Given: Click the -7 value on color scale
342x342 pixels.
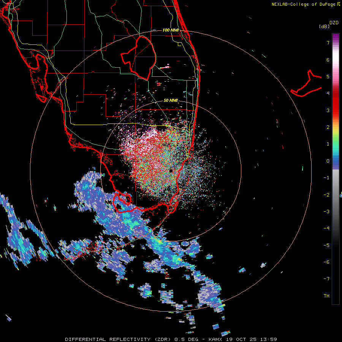Looking at the screenshot, I should pyautogui.click(x=326, y=279).
